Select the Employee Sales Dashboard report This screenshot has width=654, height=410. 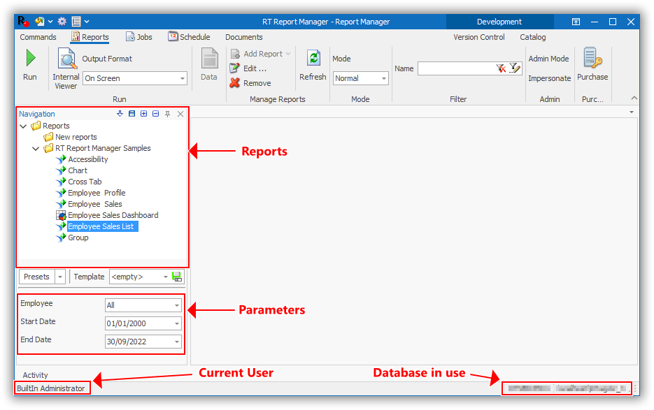[113, 215]
